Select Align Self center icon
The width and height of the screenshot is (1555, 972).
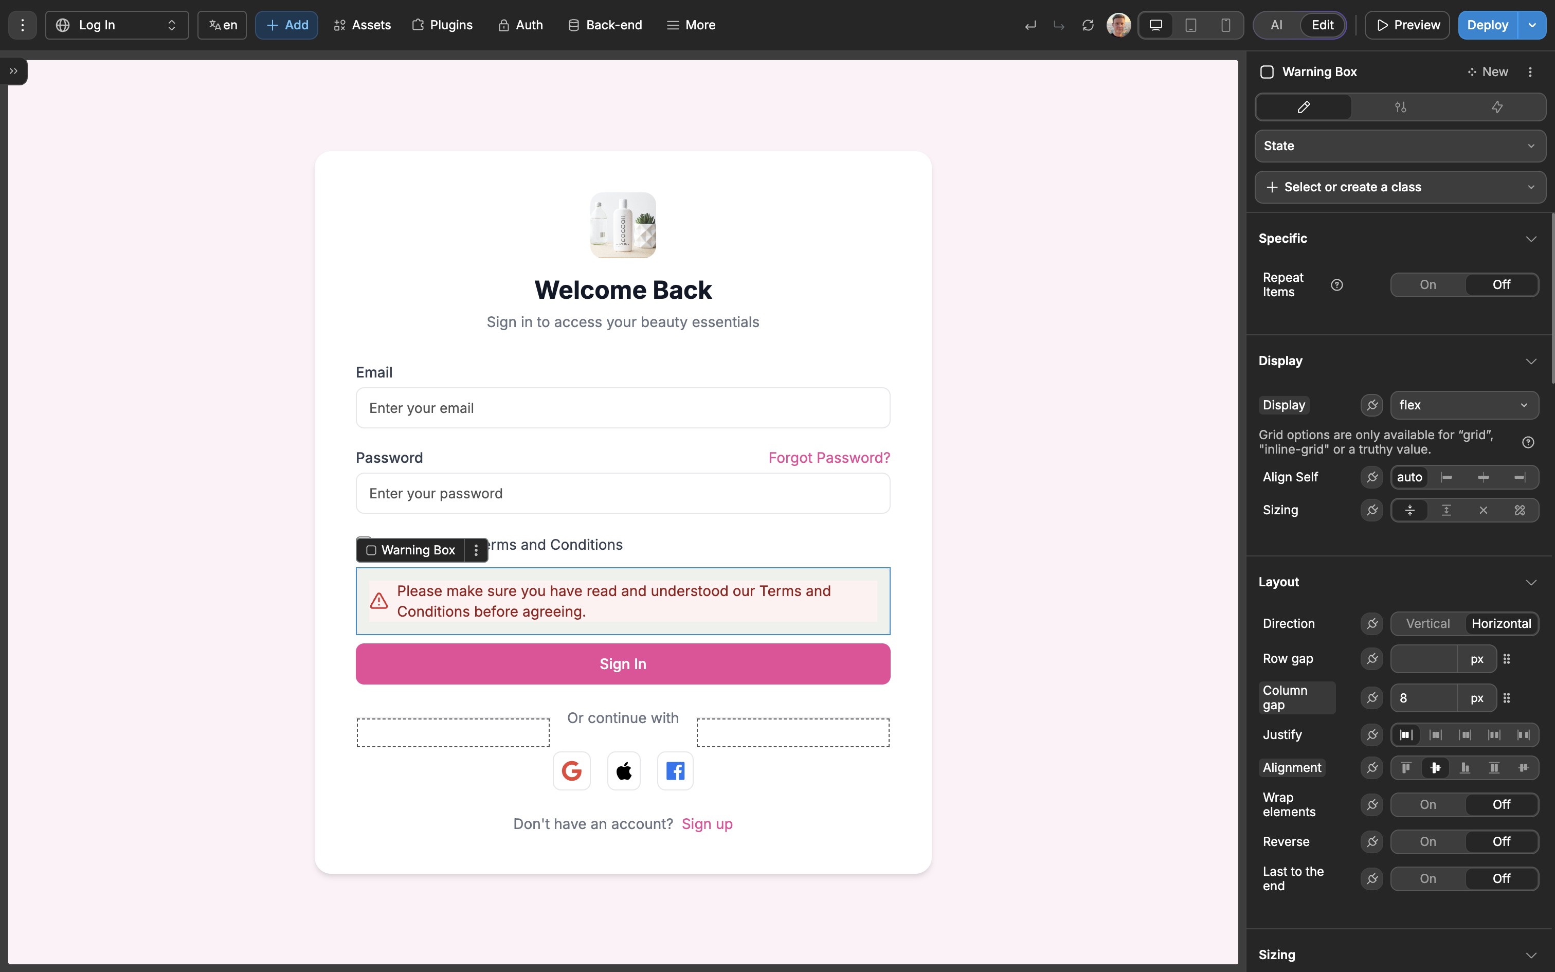(x=1483, y=477)
